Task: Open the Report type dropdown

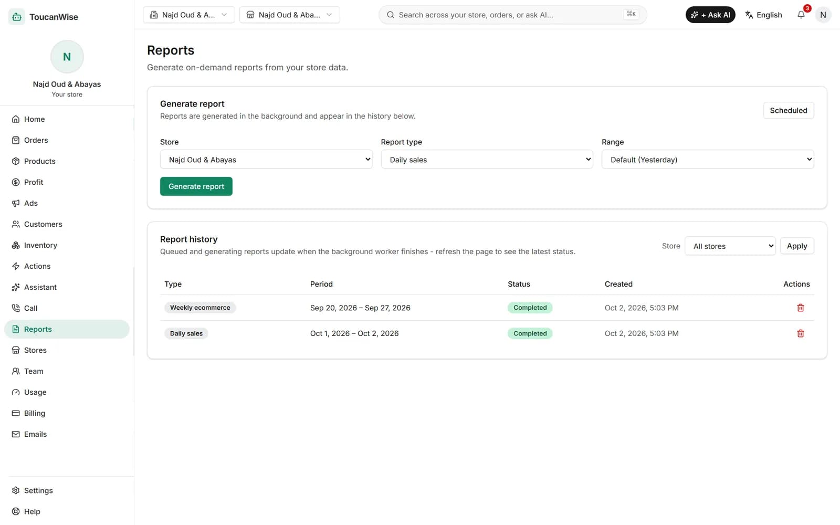Action: (x=487, y=159)
